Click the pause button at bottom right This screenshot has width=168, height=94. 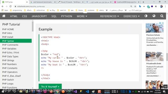point(165,87)
